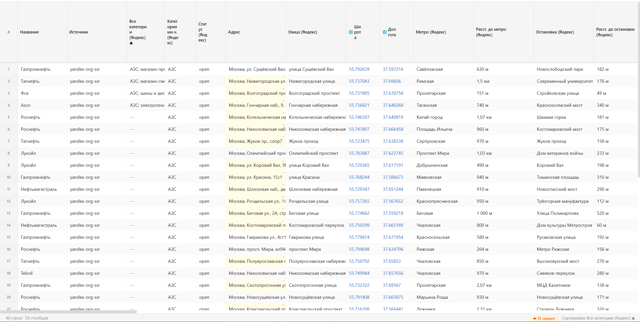Select distance cell '1,5 км'
The height and width of the screenshot is (322, 640).
click(x=504, y=81)
